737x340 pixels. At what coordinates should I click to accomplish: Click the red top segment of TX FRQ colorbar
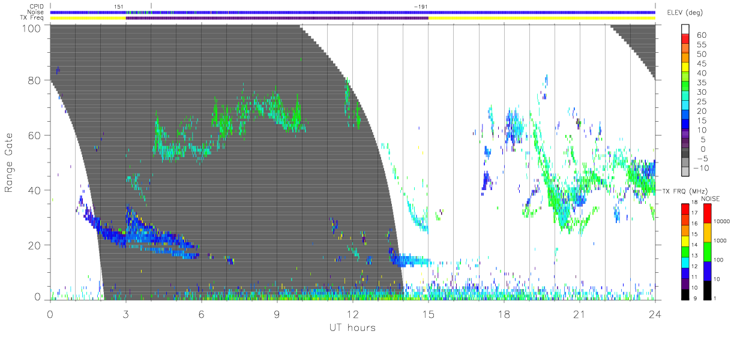[685, 209]
